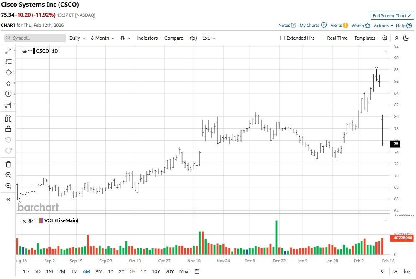Expand bottom panel double-chevron

point(382,271)
